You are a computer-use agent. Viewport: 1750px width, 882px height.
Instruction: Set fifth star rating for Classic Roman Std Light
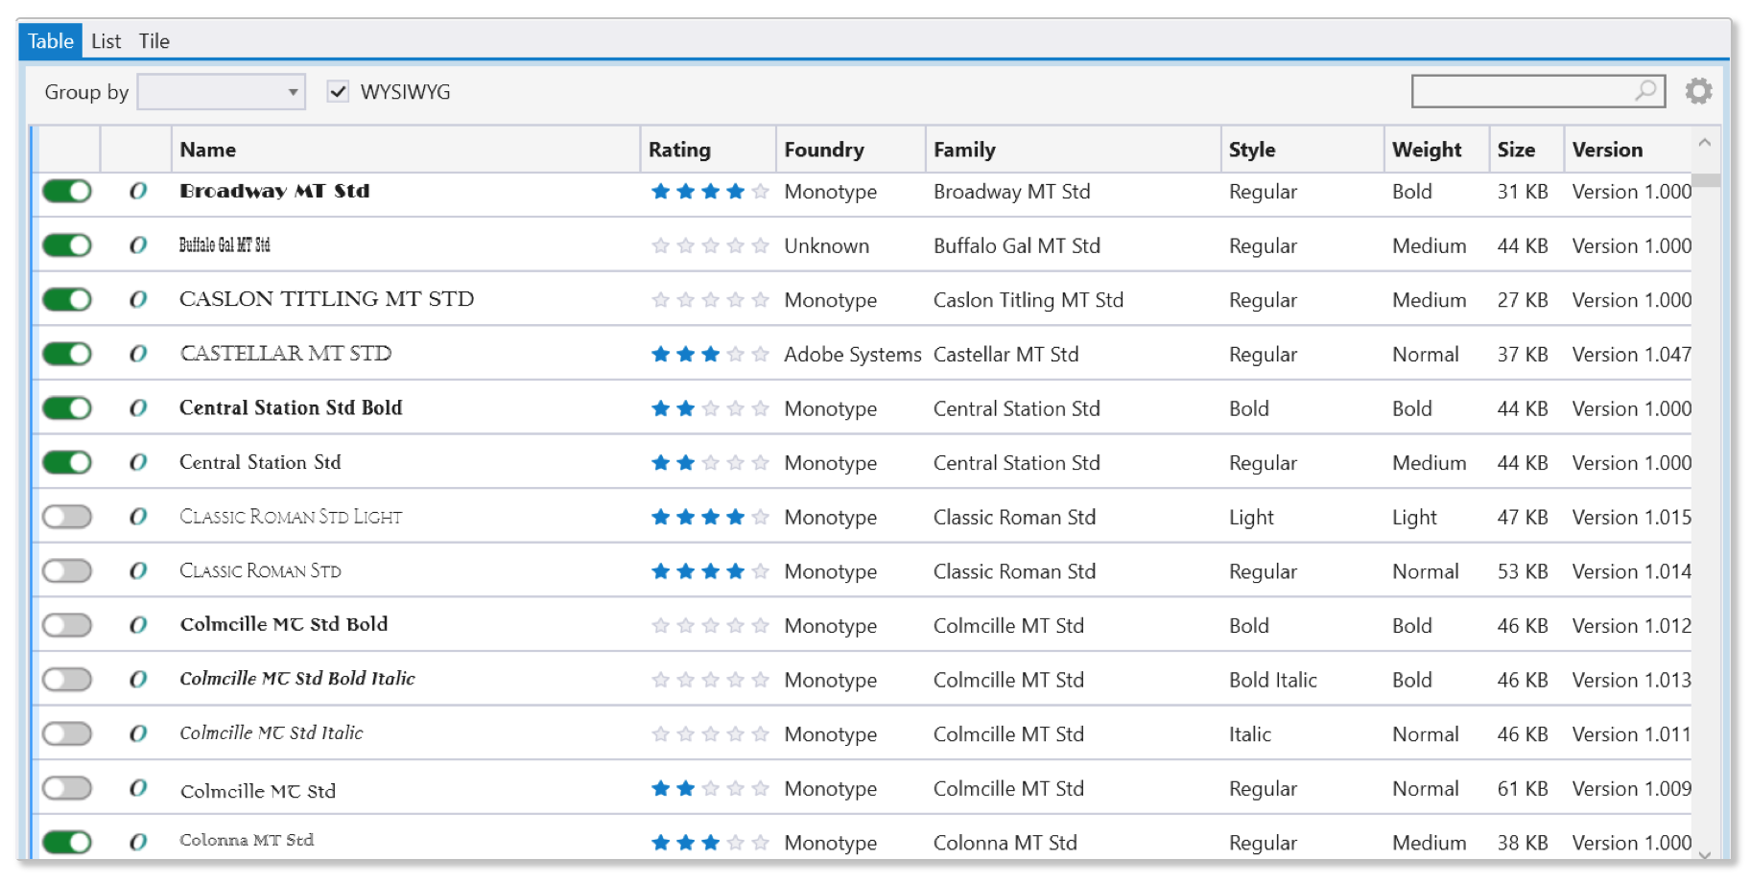tap(761, 517)
